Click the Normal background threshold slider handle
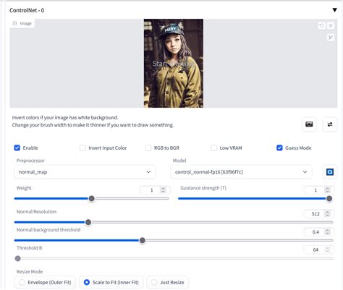The width and height of the screenshot is (343, 290). click(143, 240)
